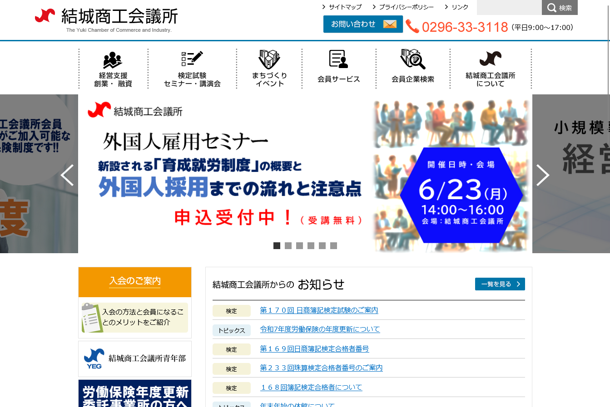Click the search text input field

tap(509, 8)
